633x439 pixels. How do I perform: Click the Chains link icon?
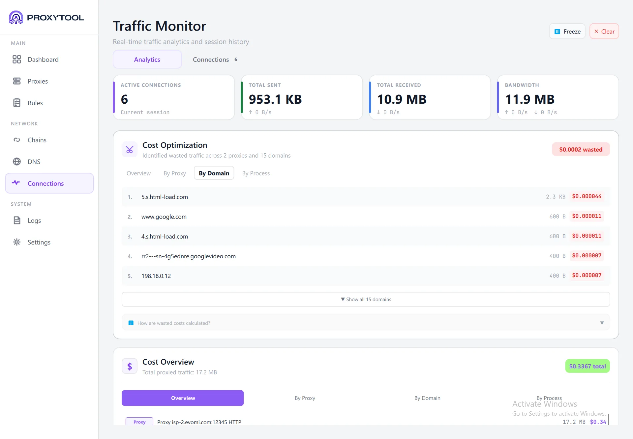coord(17,140)
